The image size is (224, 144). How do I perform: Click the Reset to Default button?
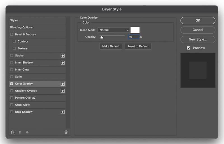click(138, 46)
